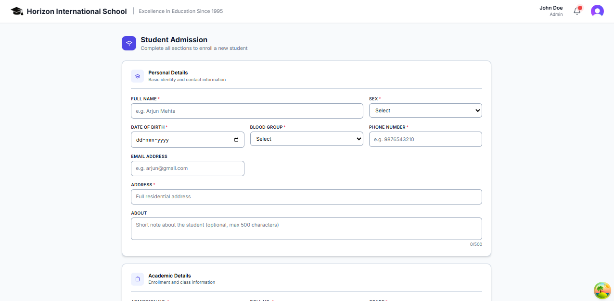Open the purple user avatar menu
The width and height of the screenshot is (614, 301).
(597, 11)
